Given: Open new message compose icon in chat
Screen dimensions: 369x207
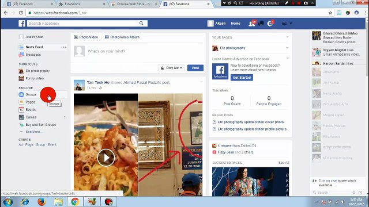Looking at the screenshot, I should coord(360,193).
